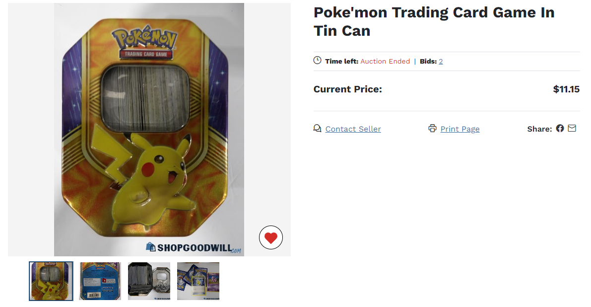Click the clock icon beside Time left
The image size is (591, 307).
(x=318, y=60)
